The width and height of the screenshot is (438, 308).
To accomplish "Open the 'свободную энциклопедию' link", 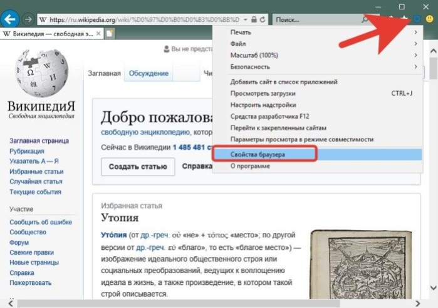I will click(145, 132).
